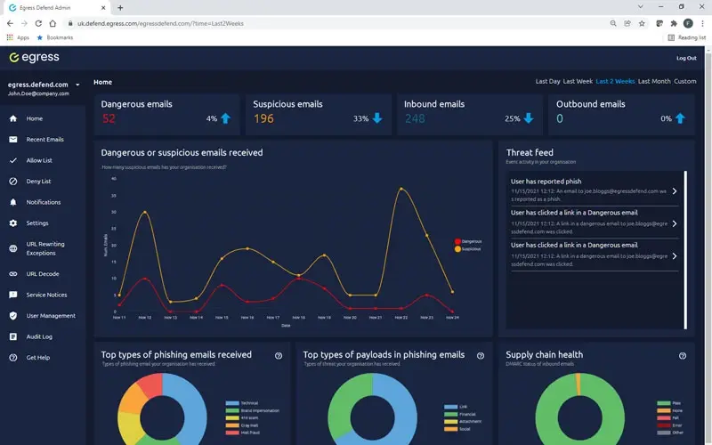Screen dimensions: 712x445
Task: Click the URL Decode link icon
Action: point(13,274)
